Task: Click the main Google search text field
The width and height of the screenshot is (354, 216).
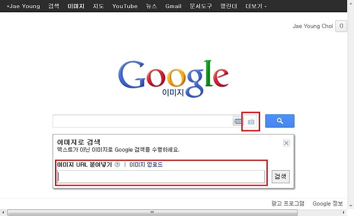Action: (143, 121)
